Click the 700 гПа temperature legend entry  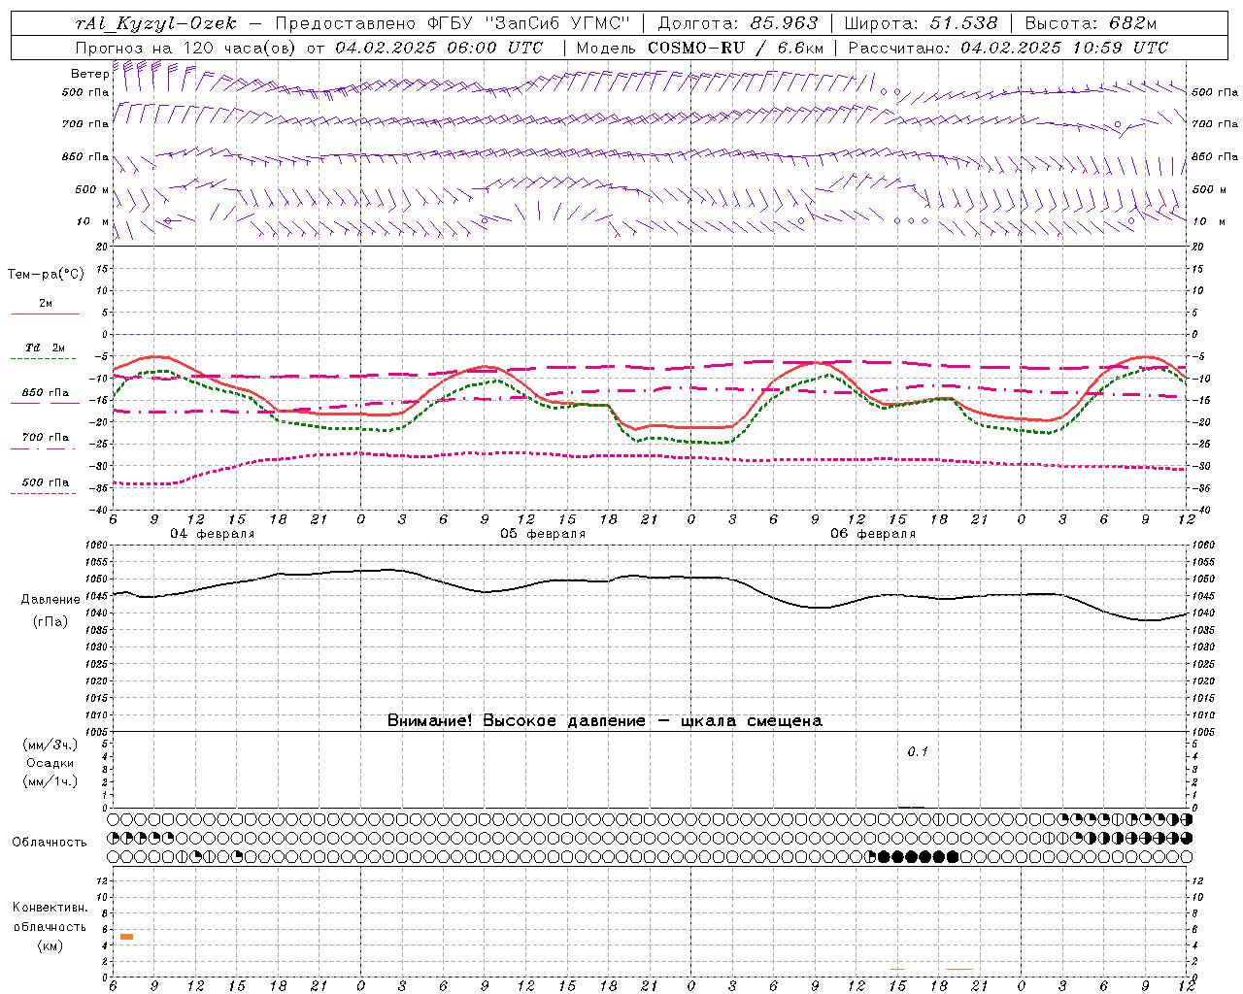pyautogui.click(x=46, y=438)
